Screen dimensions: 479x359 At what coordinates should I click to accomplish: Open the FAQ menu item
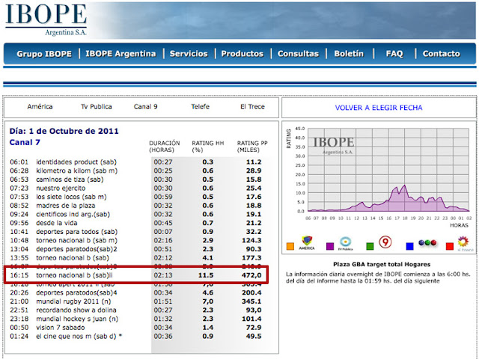coord(394,54)
